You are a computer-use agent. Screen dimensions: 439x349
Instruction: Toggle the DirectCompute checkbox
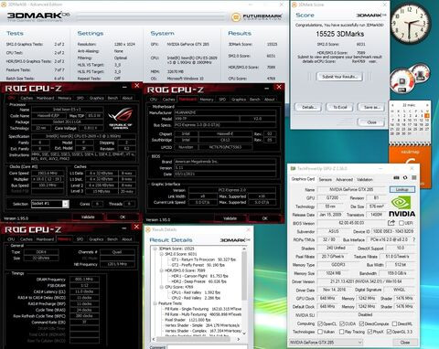tap(361, 323)
